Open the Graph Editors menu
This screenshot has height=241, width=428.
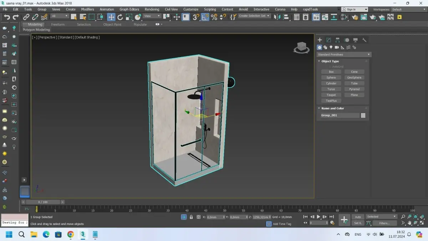click(129, 9)
